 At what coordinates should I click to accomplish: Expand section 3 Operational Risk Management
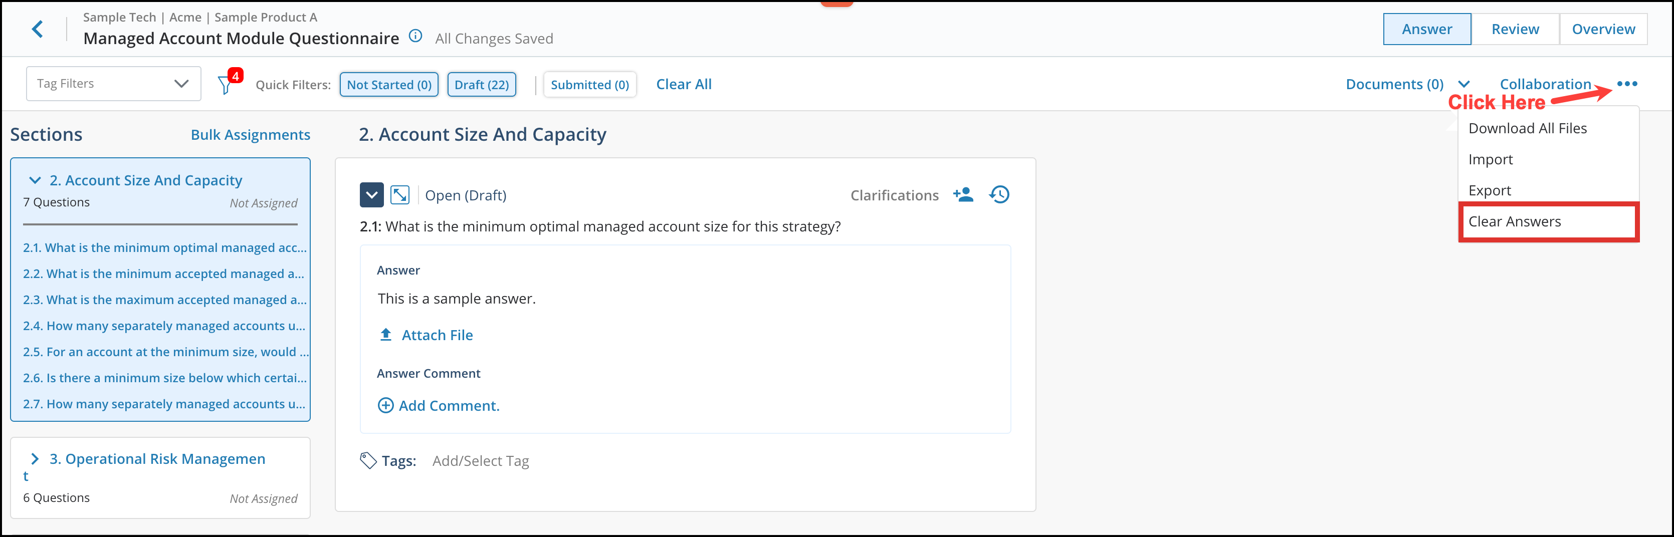pyautogui.click(x=35, y=458)
